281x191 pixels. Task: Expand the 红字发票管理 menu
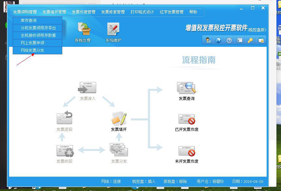click(171, 12)
